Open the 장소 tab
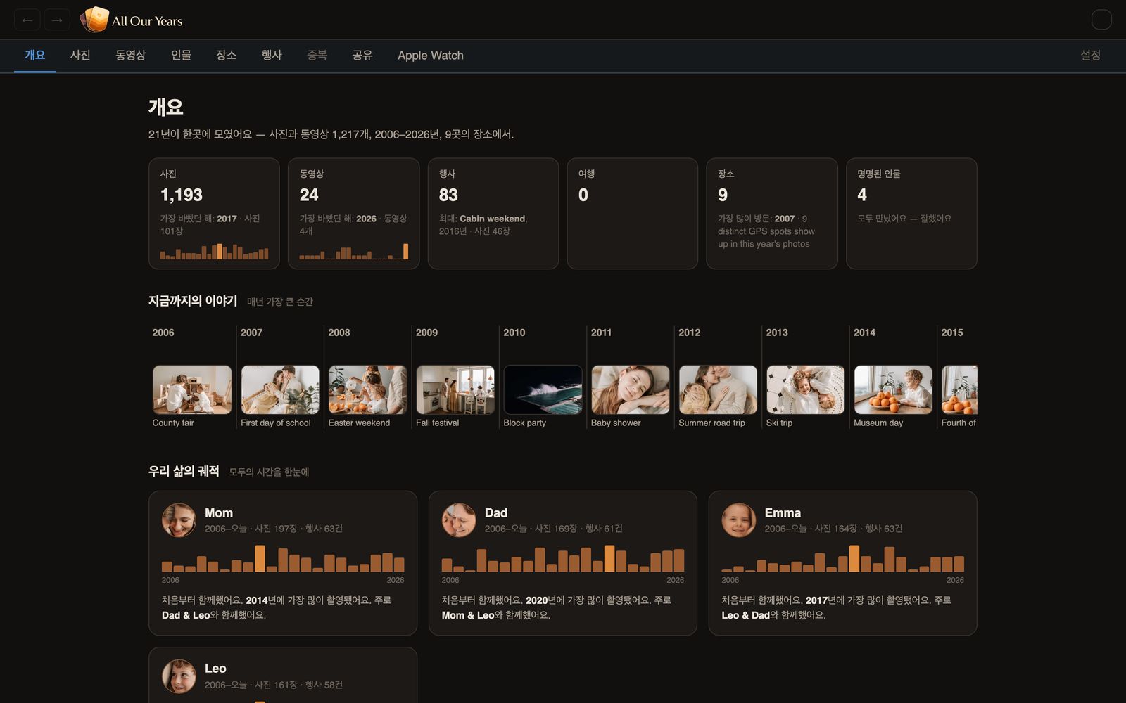Screen dimensions: 1126x703 [226, 56]
